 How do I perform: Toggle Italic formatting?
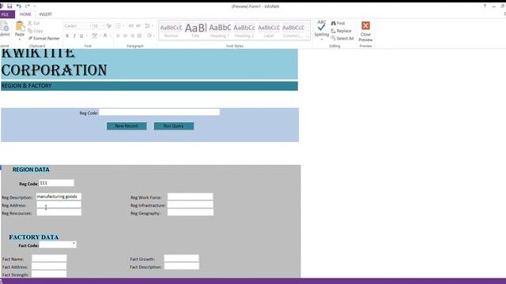74,35
